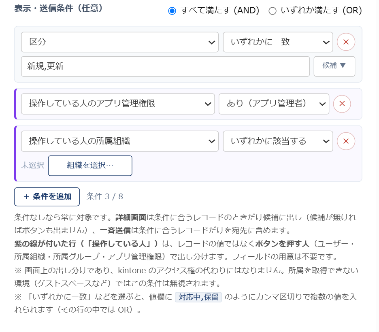This screenshot has height=332, width=379.
Task: Click the 条件 3 / 8 counter text
Action: 104,196
